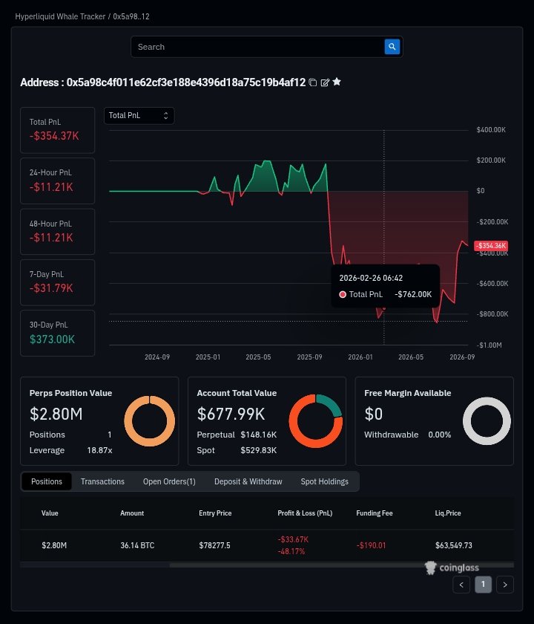Click the horizontal table scrollbar
The width and height of the screenshot is (534, 624).
pyautogui.click(x=341, y=565)
